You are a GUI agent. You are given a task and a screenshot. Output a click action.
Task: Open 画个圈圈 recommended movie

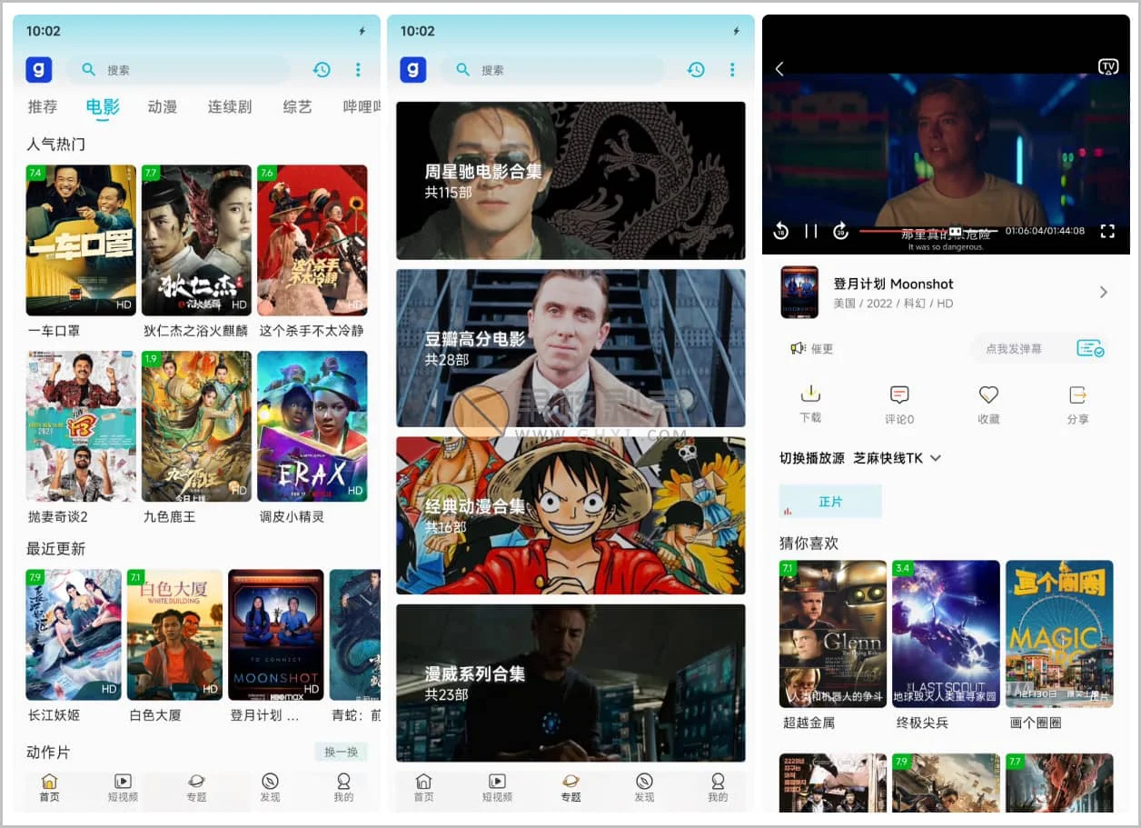pos(1059,633)
